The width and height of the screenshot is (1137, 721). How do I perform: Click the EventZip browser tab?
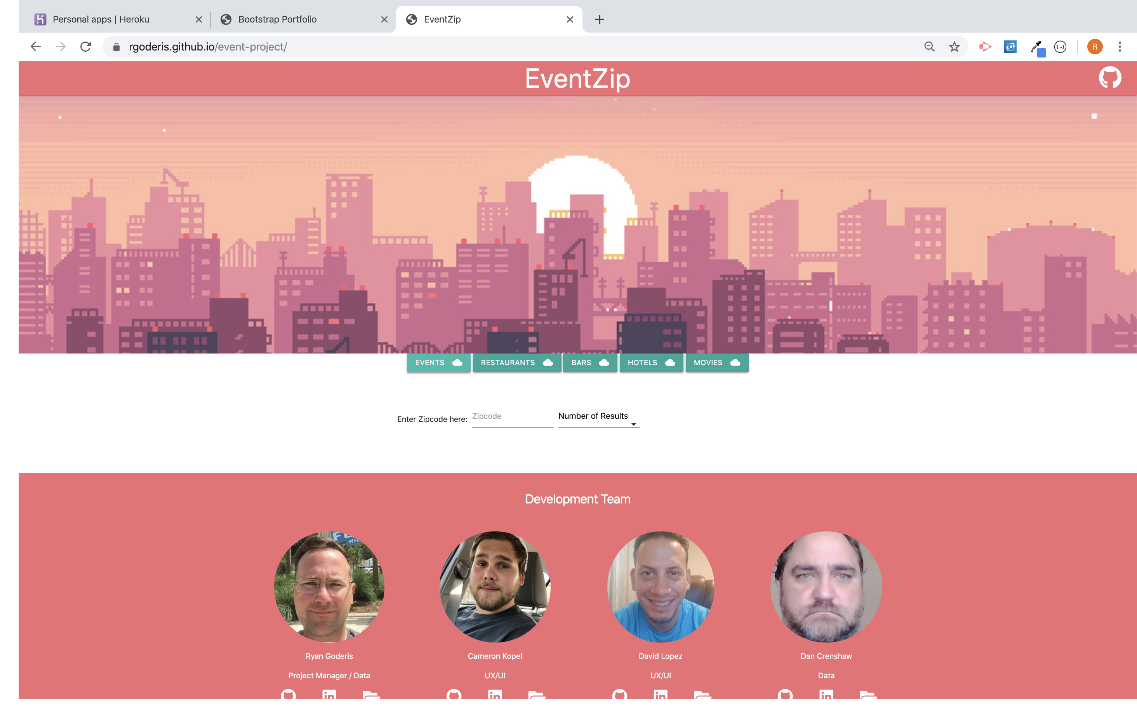click(x=489, y=17)
